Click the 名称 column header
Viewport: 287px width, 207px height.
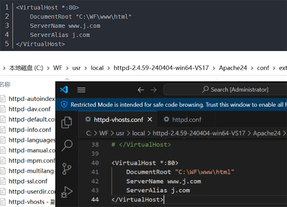pos(5,84)
